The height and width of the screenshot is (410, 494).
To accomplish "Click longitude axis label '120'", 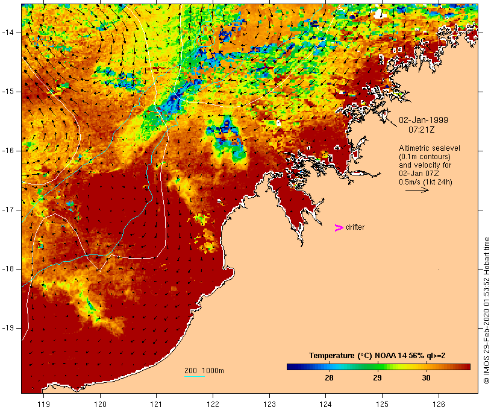I will [100, 404].
